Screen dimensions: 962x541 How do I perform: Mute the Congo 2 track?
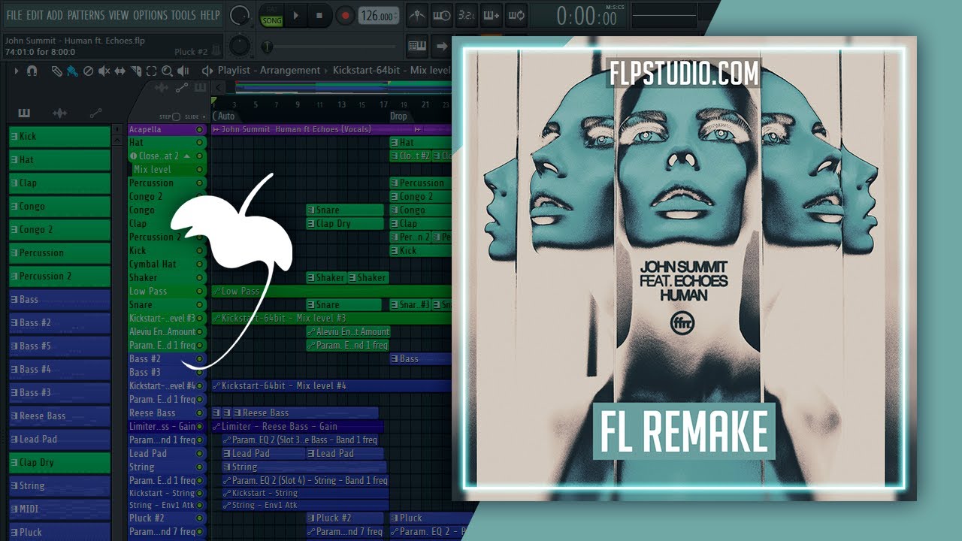199,197
